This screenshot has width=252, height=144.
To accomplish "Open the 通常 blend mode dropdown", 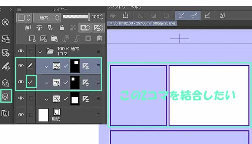I will pyautogui.click(x=47, y=17).
